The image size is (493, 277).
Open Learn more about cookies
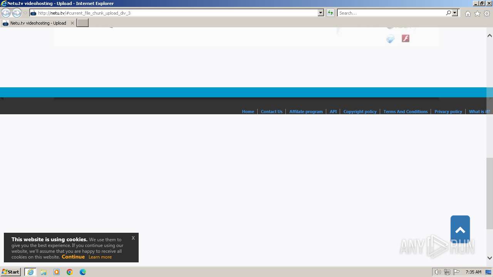(x=100, y=257)
